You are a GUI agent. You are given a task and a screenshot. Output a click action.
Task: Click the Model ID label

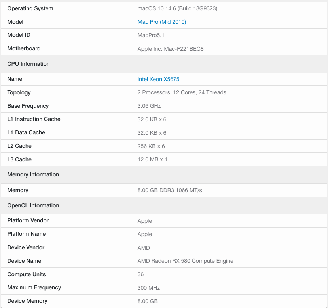(x=19, y=35)
